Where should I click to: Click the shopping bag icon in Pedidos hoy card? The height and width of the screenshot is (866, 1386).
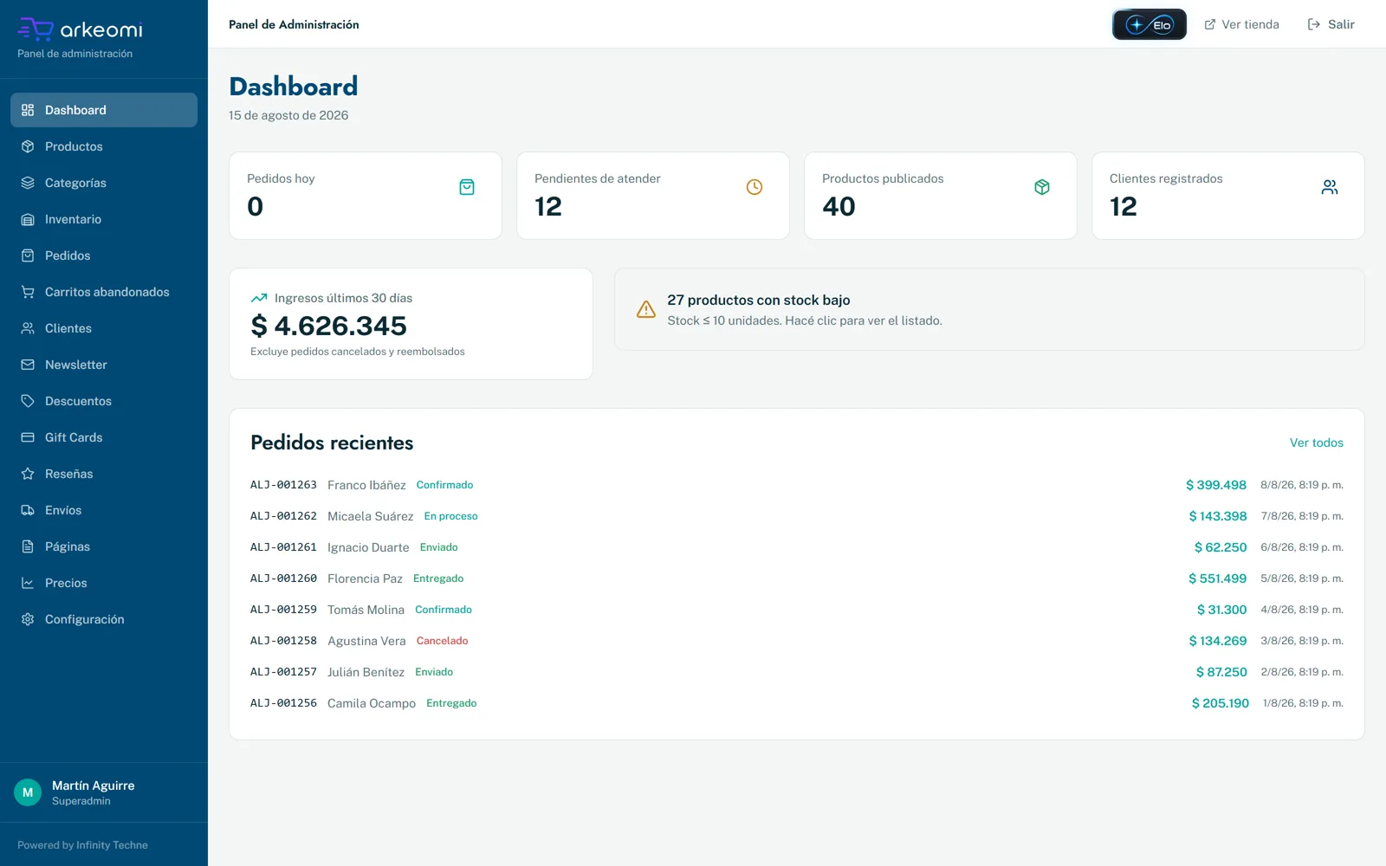point(467,187)
